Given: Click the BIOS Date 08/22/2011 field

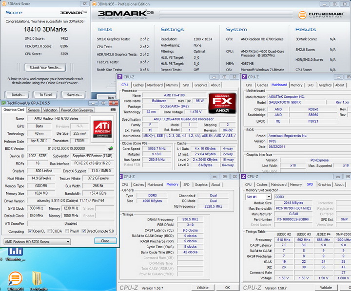Looking at the screenshot, I should pos(309,146).
